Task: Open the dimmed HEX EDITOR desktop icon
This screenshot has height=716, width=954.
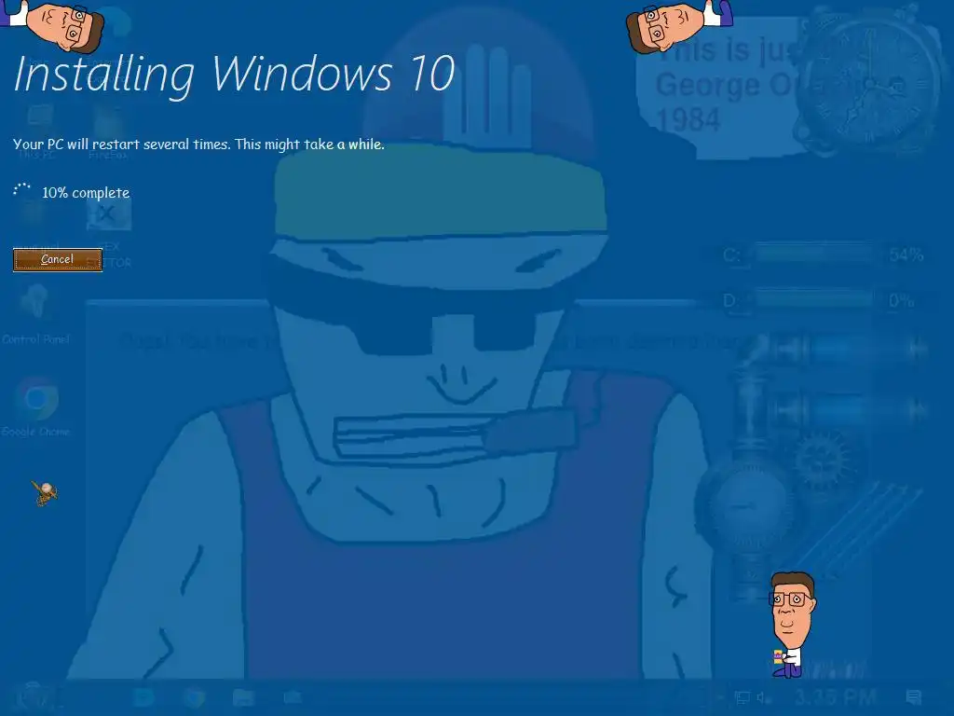Action: pyautogui.click(x=109, y=234)
